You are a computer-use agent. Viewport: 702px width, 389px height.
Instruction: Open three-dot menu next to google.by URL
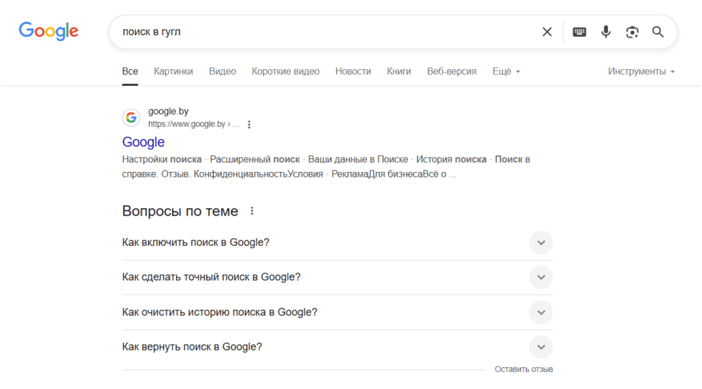tap(249, 124)
